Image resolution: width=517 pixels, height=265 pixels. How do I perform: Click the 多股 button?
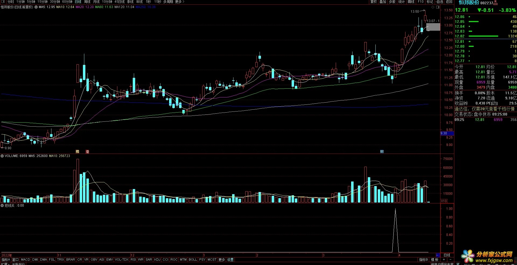392,2
